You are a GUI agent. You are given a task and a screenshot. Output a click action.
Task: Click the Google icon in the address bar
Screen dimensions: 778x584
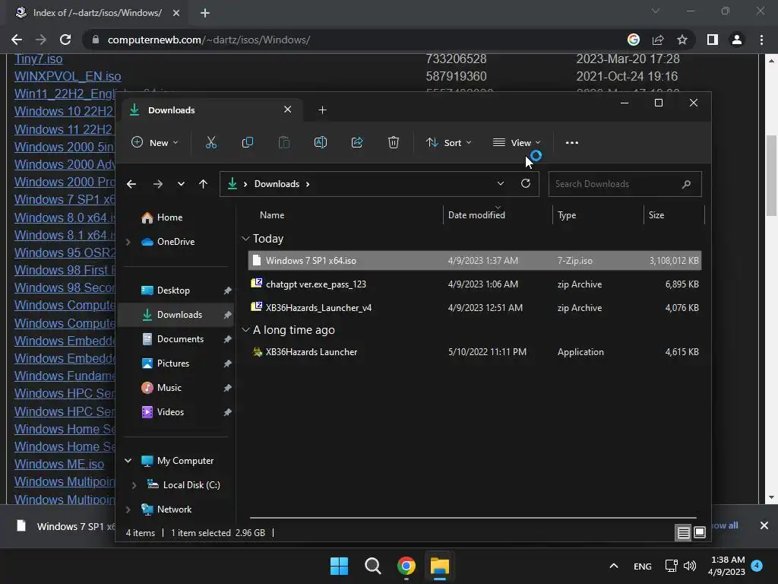coord(634,40)
